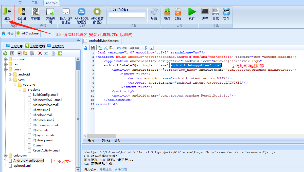Switch to 工程搜索 tab
Viewport: 304px width, 172px height.
(56, 46)
